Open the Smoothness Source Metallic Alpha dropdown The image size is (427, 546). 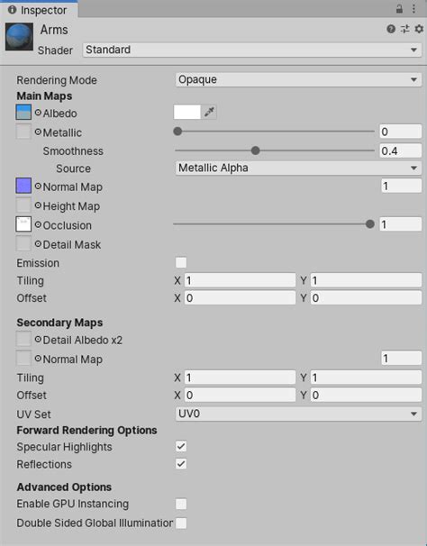(x=298, y=168)
